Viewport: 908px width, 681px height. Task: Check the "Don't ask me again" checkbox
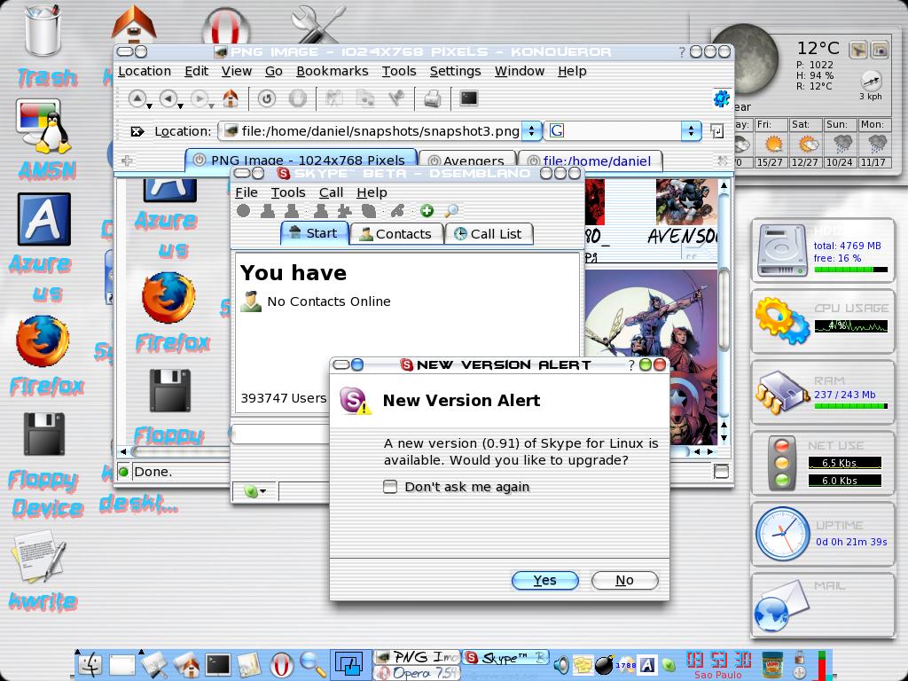390,487
